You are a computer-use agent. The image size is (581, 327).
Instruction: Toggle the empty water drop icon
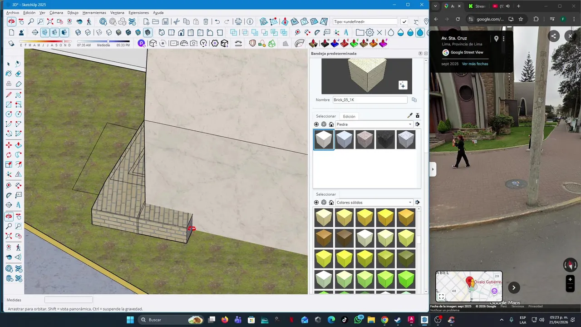(390, 33)
